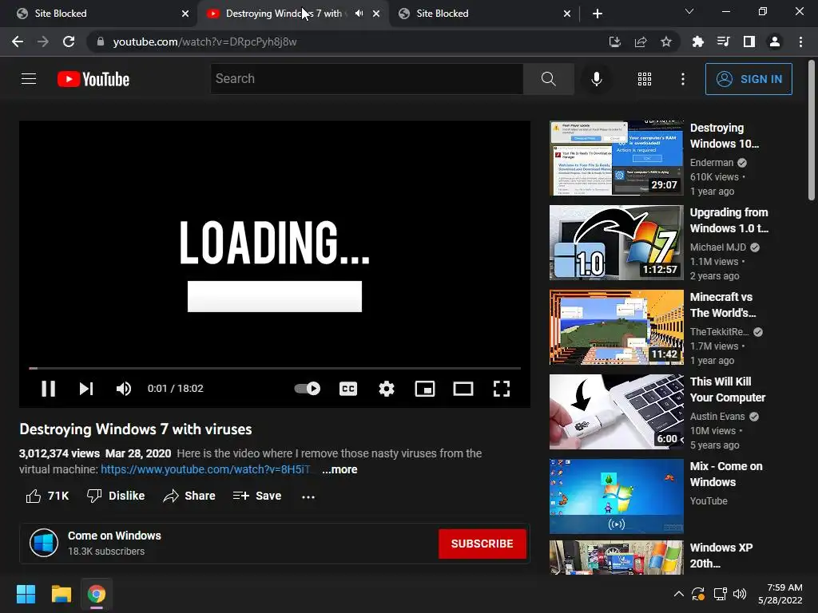Start voice search with the microphone

(596, 79)
